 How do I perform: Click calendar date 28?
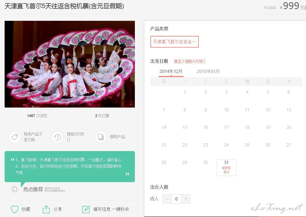pyautogui.click(x=164, y=162)
